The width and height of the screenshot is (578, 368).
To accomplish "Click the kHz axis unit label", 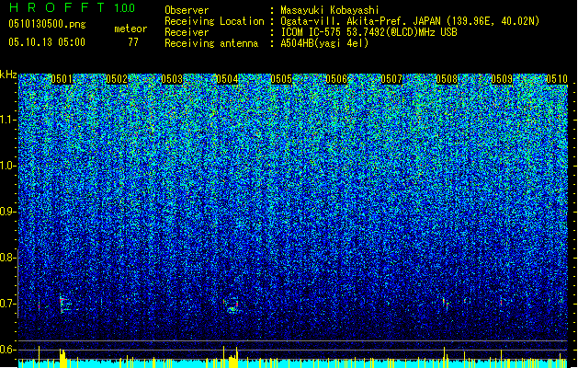I will (8, 75).
